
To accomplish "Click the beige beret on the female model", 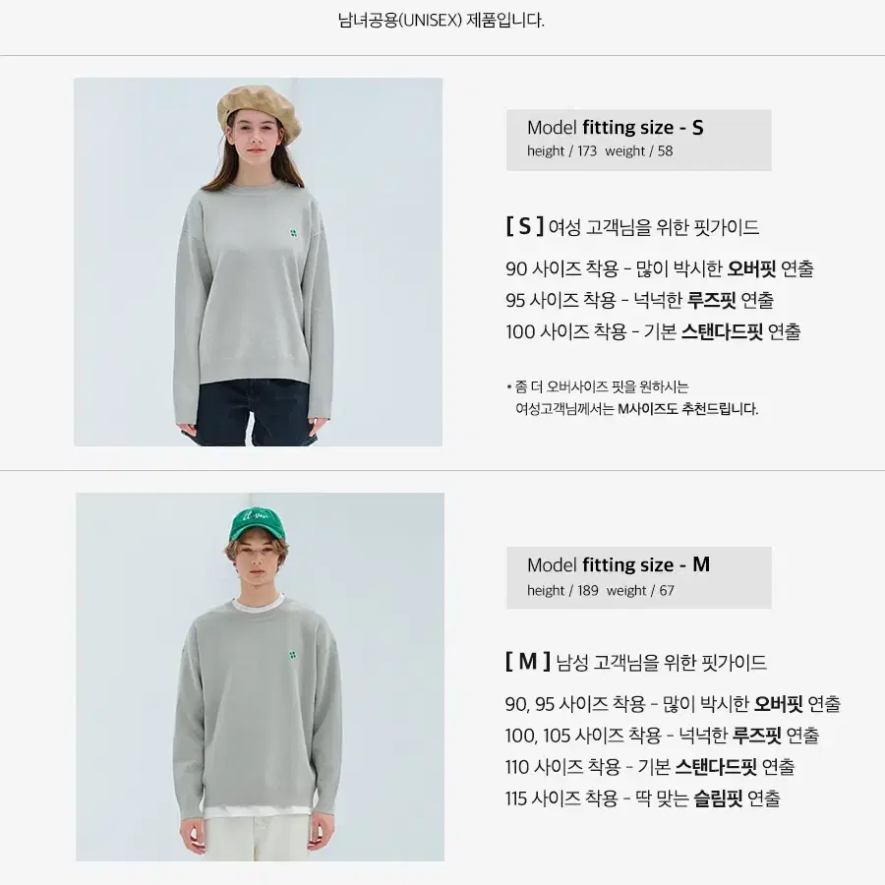I will pyautogui.click(x=259, y=112).
